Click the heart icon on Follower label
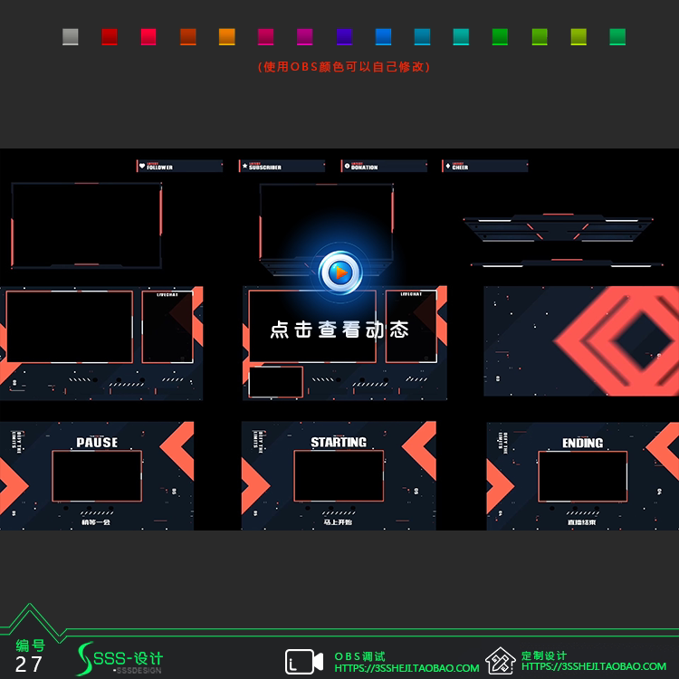The image size is (679, 679). click(142, 166)
